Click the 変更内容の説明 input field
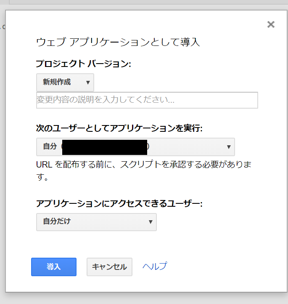The height and width of the screenshot is (304, 288). (147, 100)
